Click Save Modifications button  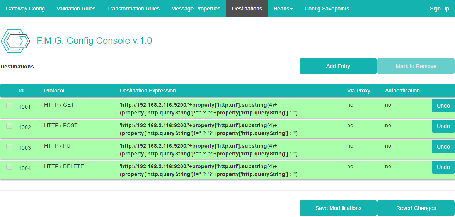[x=338, y=208]
